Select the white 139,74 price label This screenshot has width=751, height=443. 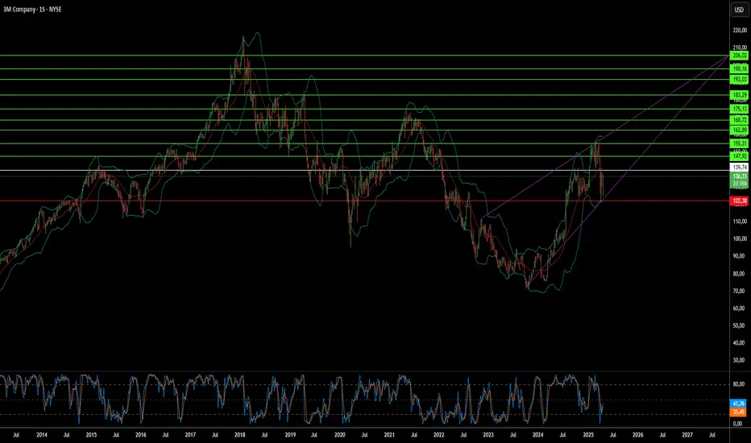[739, 167]
